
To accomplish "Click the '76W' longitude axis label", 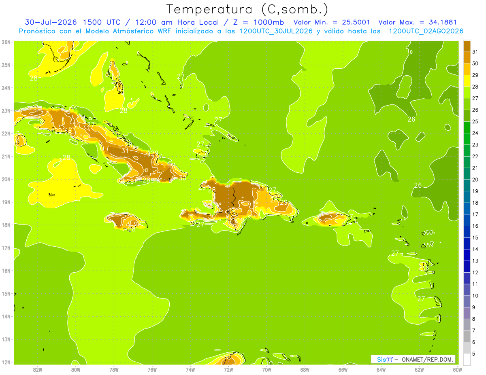I will tap(152, 369).
